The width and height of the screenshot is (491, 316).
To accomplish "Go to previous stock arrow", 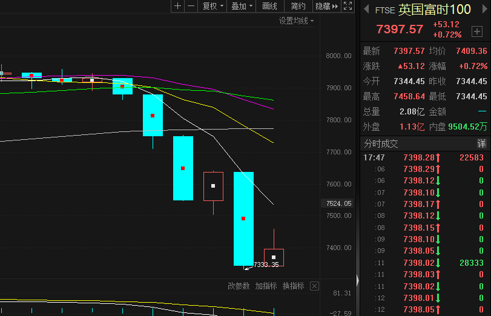I will [x=366, y=9].
